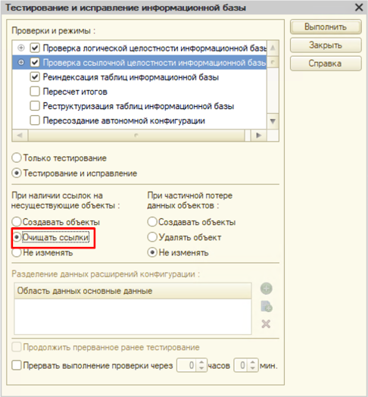Decrease the minutes spinner value
368x397 pixels.
[253, 368]
